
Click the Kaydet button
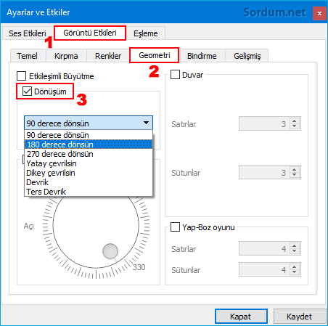(300, 317)
